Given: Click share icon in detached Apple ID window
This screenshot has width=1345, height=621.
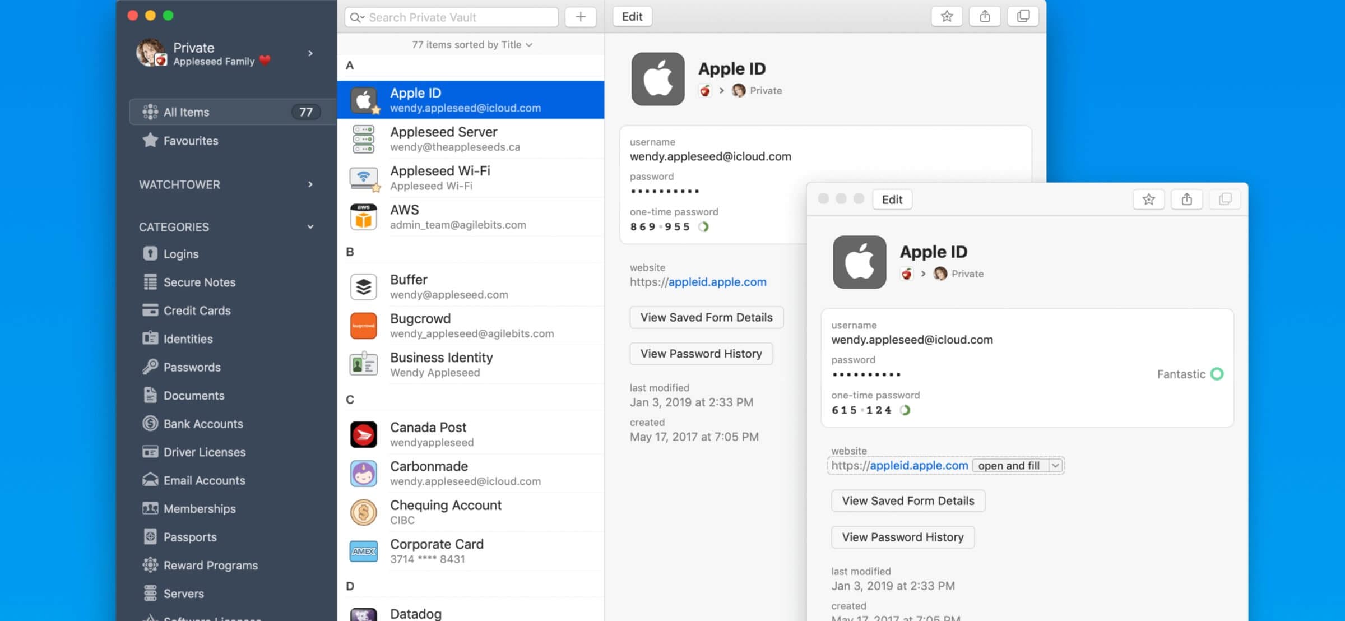Looking at the screenshot, I should [x=1186, y=199].
